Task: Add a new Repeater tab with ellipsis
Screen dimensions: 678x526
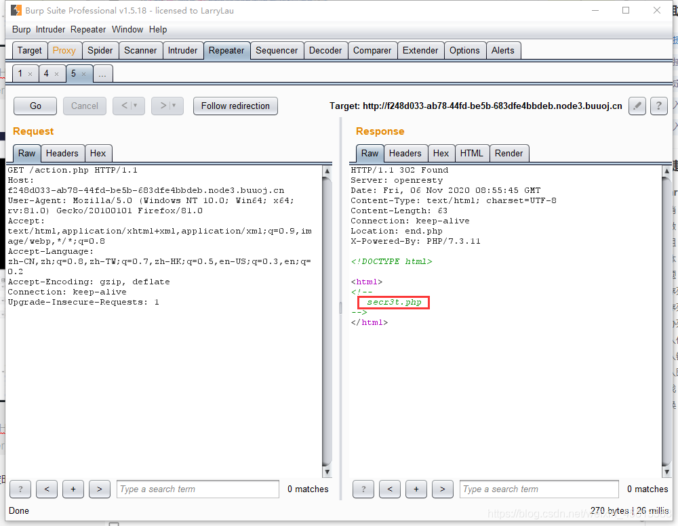Action: point(102,74)
